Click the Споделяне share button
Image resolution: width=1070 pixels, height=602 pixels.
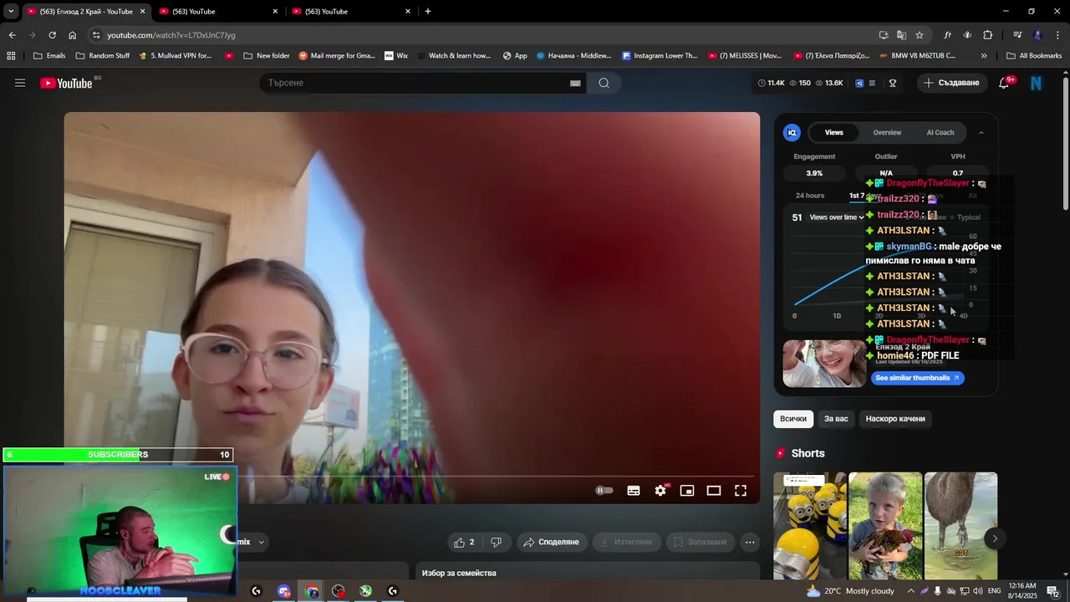pyautogui.click(x=551, y=542)
